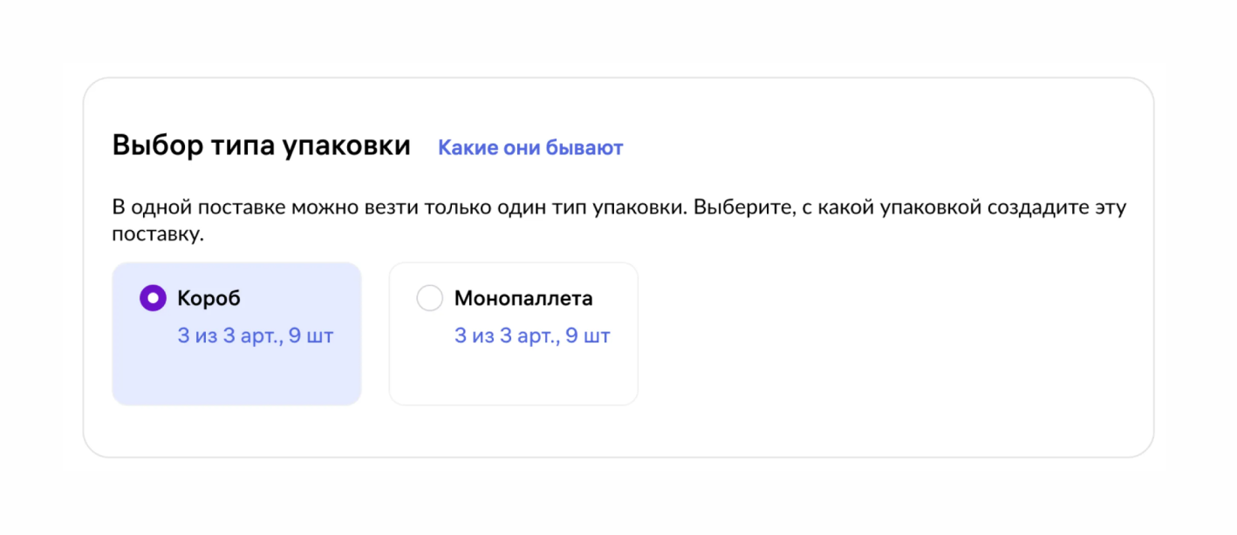Select the Монопаллета radio button
The image size is (1237, 535).
pos(430,299)
